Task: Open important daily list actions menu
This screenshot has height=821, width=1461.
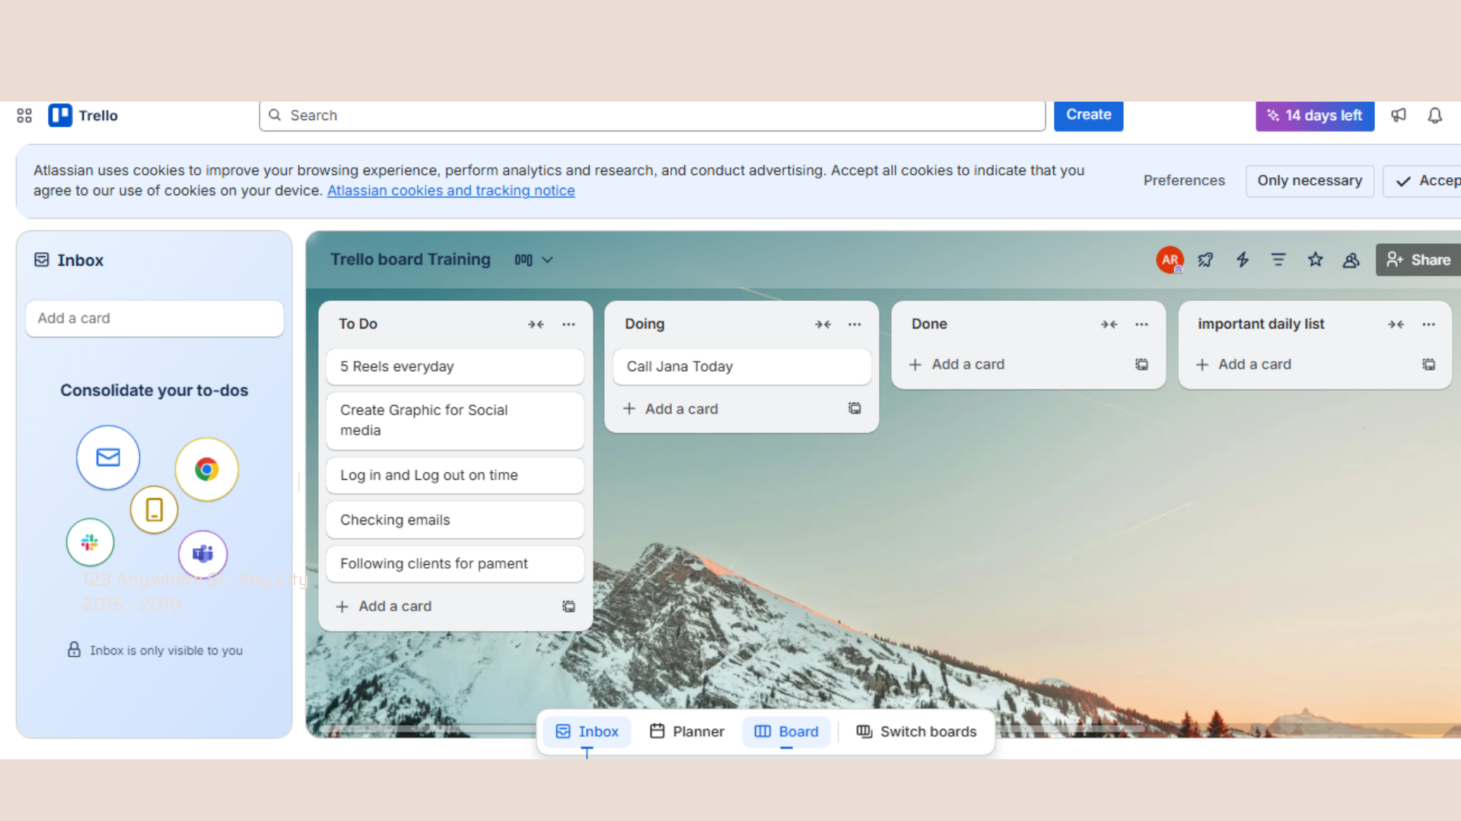Action: [x=1428, y=325]
